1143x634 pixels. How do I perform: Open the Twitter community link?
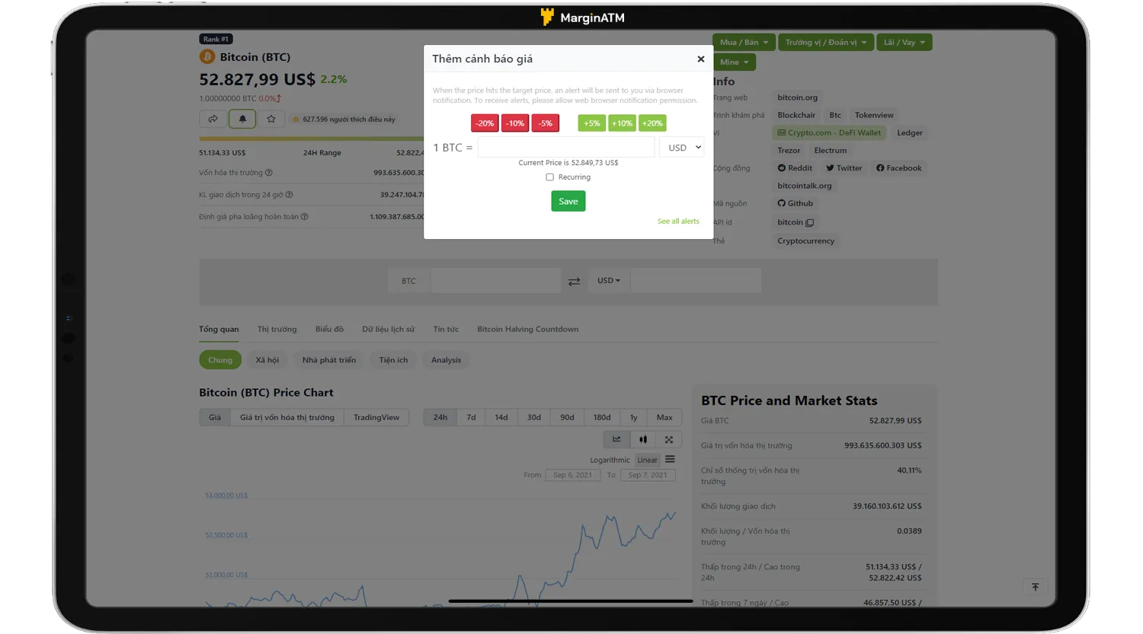point(844,168)
